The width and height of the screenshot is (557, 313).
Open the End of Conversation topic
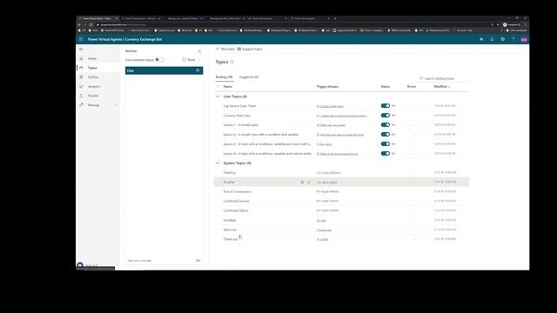pyautogui.click(x=238, y=191)
